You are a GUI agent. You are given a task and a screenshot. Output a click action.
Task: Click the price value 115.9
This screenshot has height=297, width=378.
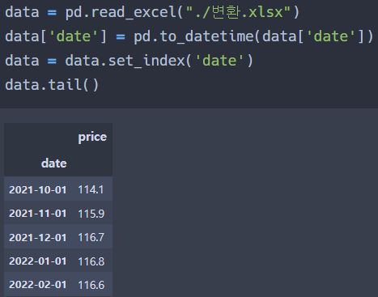click(91, 214)
